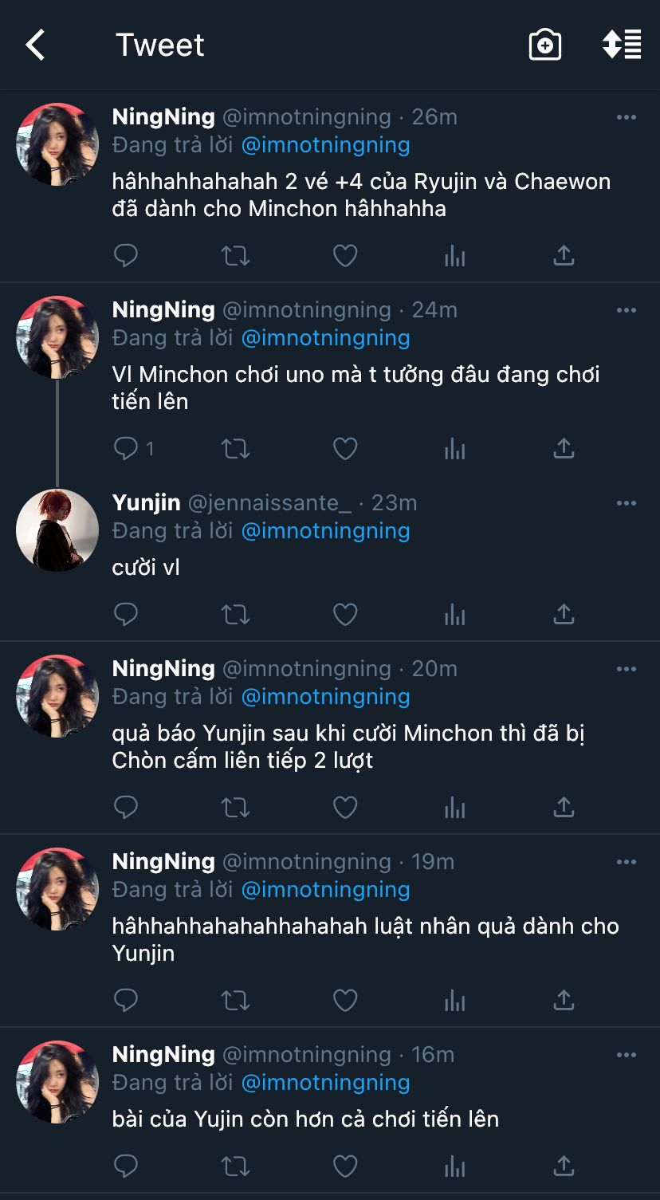View the 1 reply on the 24m tweet

coord(134,450)
